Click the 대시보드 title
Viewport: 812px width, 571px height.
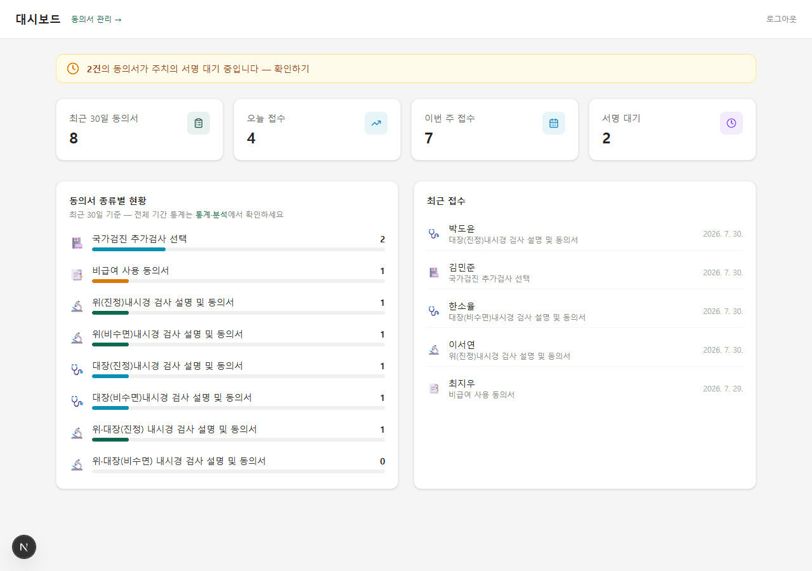pos(38,19)
